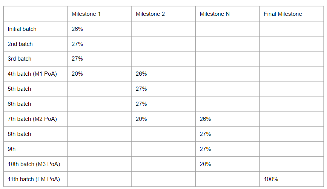The image size is (327, 189).
Task: Click the 26% cell in the 4th batch row
Action: 141,74
